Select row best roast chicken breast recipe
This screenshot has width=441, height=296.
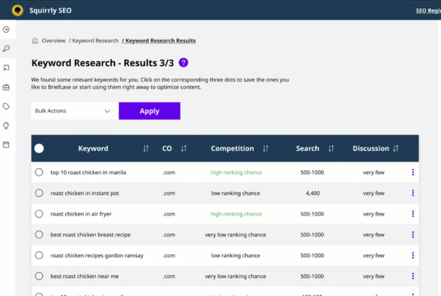click(39, 235)
